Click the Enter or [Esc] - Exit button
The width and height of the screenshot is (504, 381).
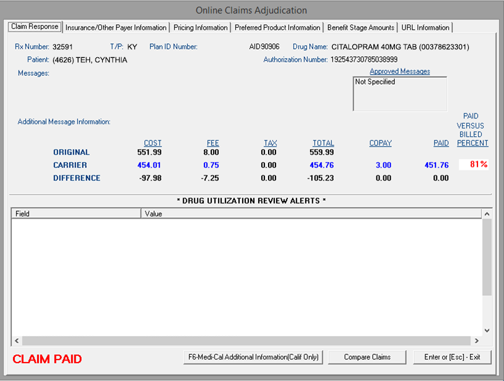coord(452,357)
